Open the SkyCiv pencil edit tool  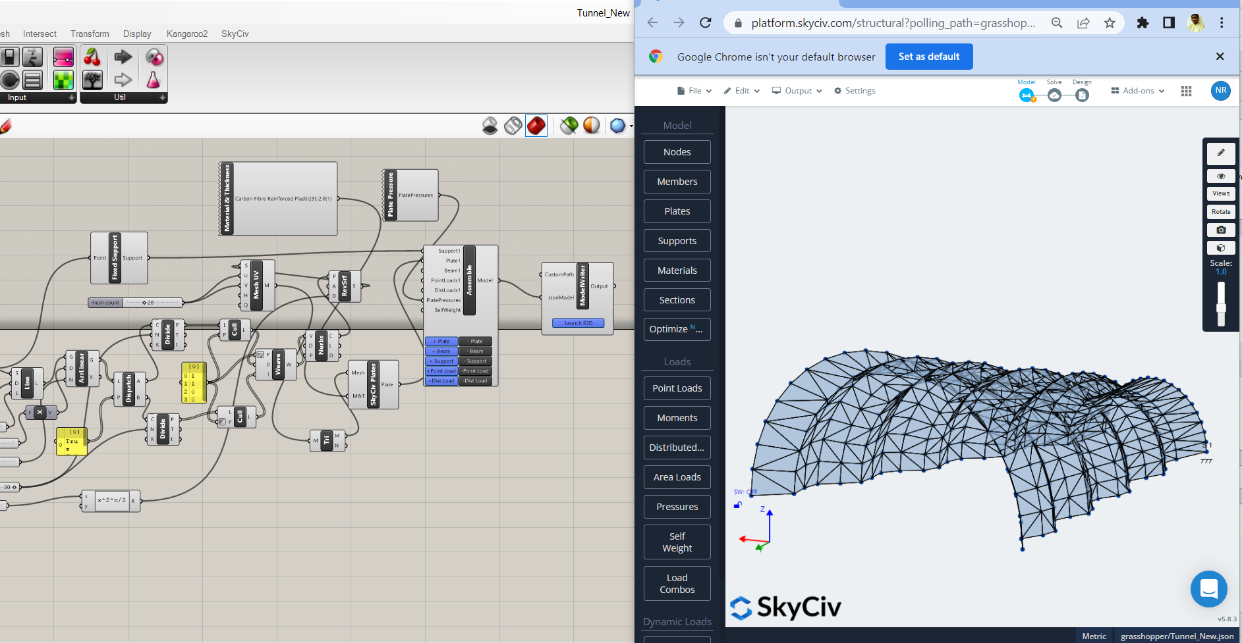(1221, 153)
